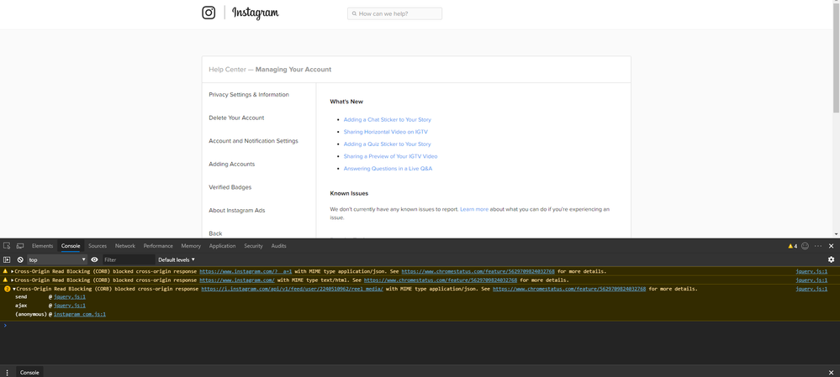
Task: Open console settings gear icon
Action: 831,259
